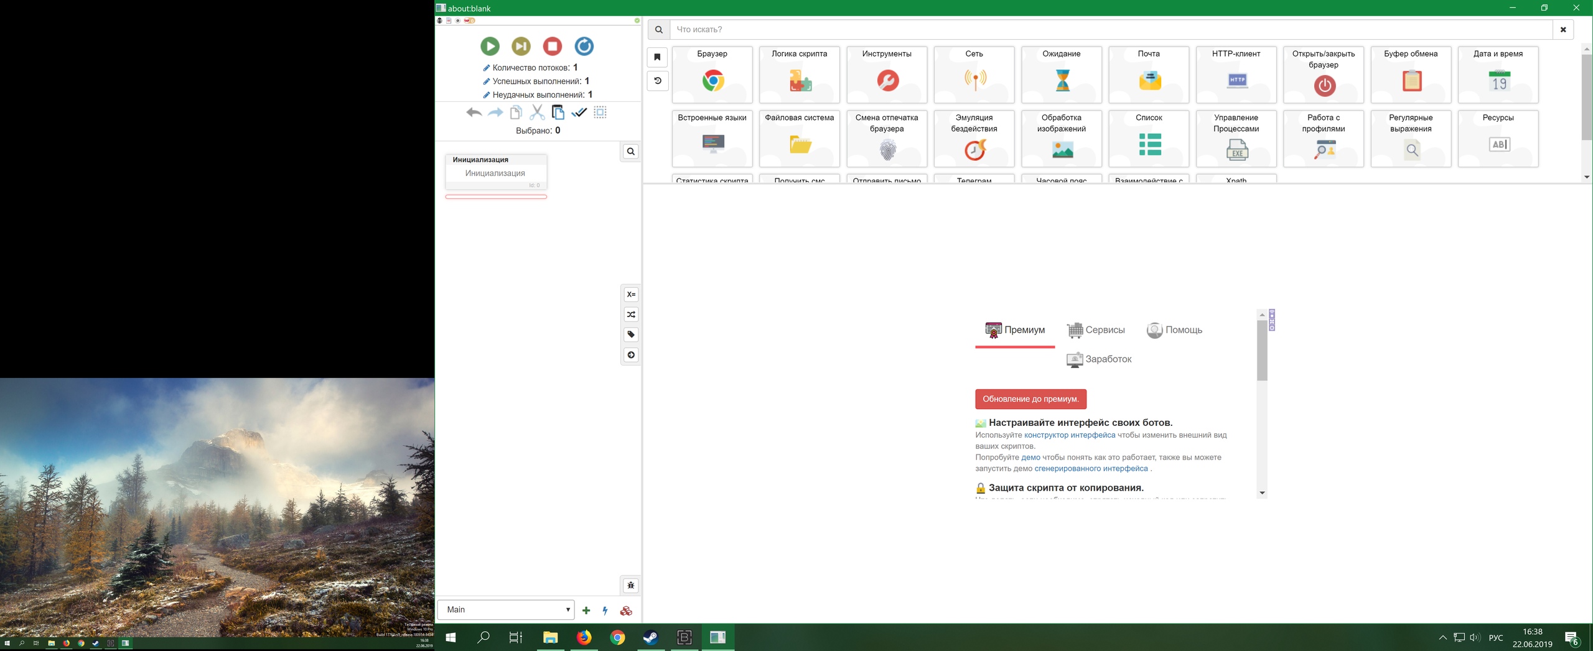Open Steam from the taskbar

pos(651,637)
